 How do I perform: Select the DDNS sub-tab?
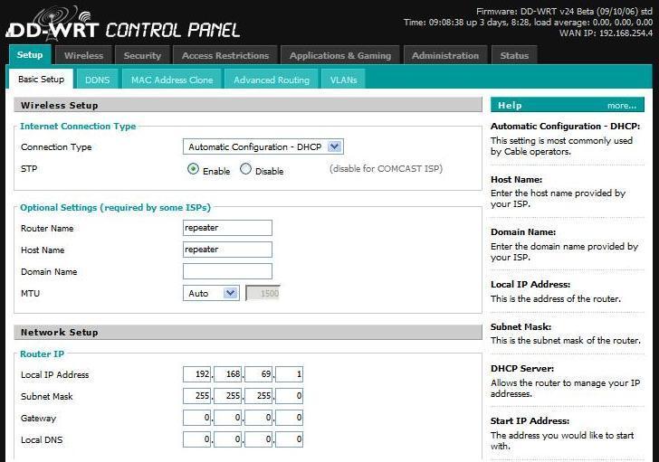97,80
